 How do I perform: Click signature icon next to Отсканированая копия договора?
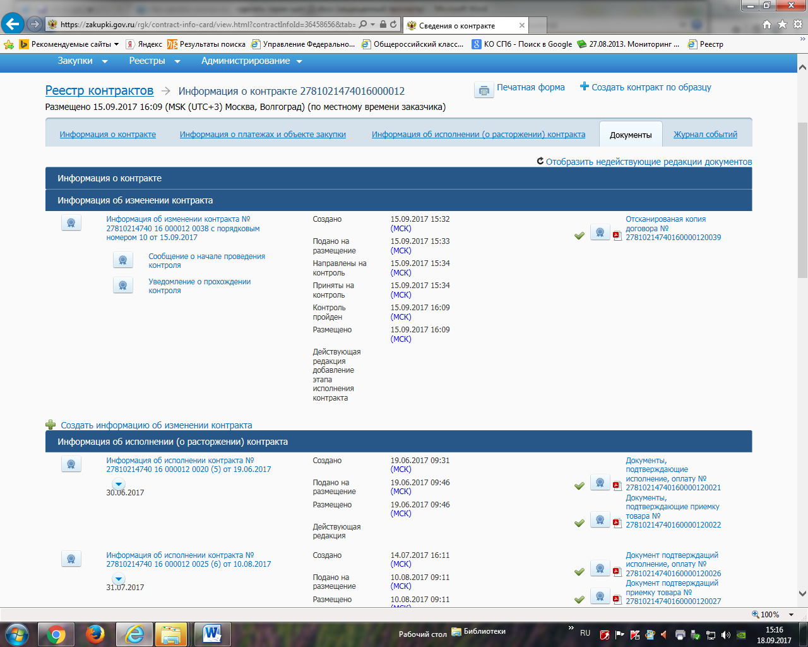(600, 233)
